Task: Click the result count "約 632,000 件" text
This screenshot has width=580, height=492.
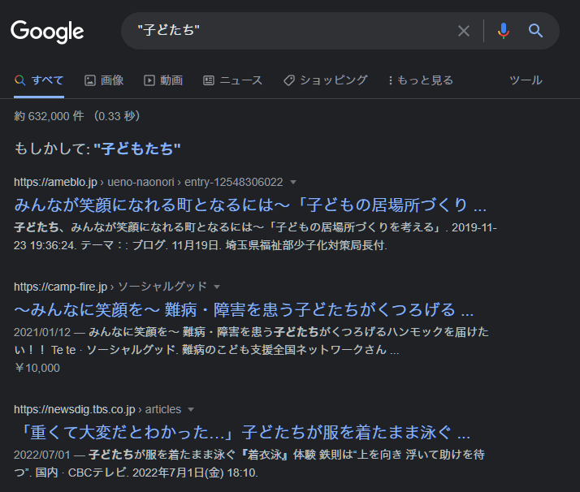Action: (49, 116)
